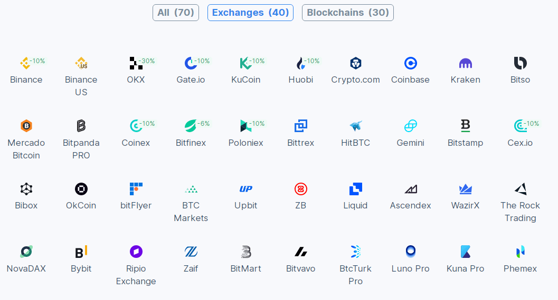This screenshot has width=558, height=300.
Task: Switch to the All (70) tab
Action: pos(176,13)
